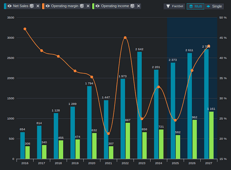This screenshot has height=170, width=231.
Task: Click the 3500 left axis label
Action: coord(11,18)
